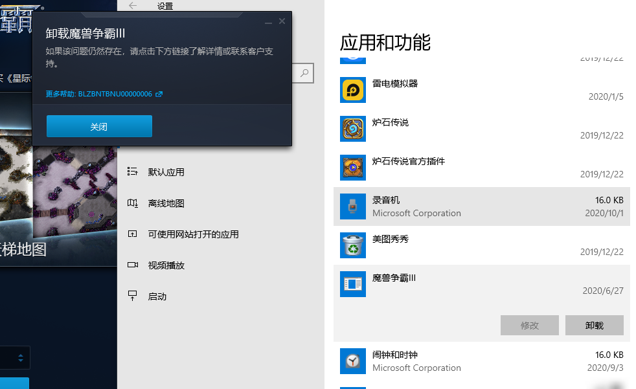The height and width of the screenshot is (389, 636).
Task: Click the 关闭 button in uninstall dialog
Action: point(99,126)
